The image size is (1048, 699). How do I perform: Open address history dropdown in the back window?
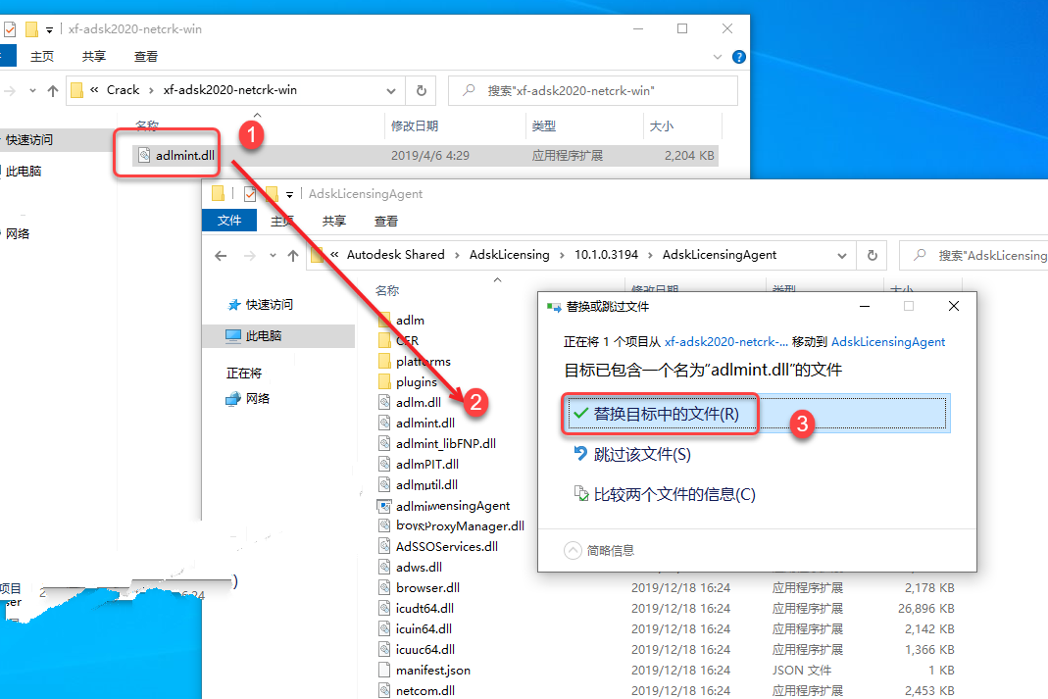(x=391, y=91)
